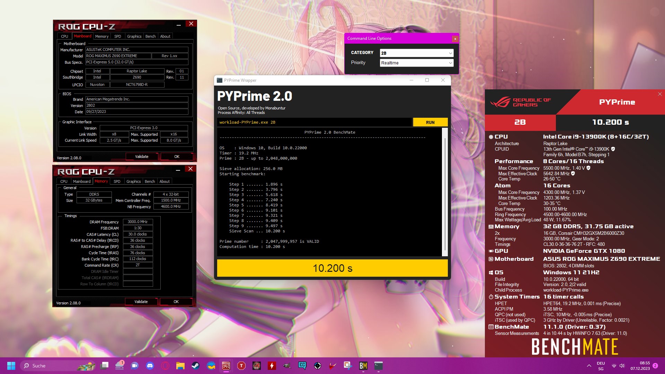Viewport: 665px width, 374px height.
Task: Open Graphics tab in top CPU-Z window
Action: tap(134, 36)
